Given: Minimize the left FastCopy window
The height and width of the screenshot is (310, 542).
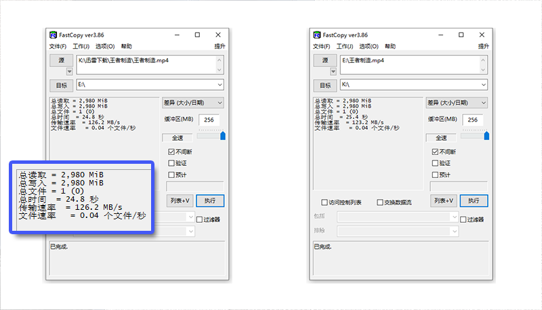Looking at the screenshot, I should click(x=177, y=35).
